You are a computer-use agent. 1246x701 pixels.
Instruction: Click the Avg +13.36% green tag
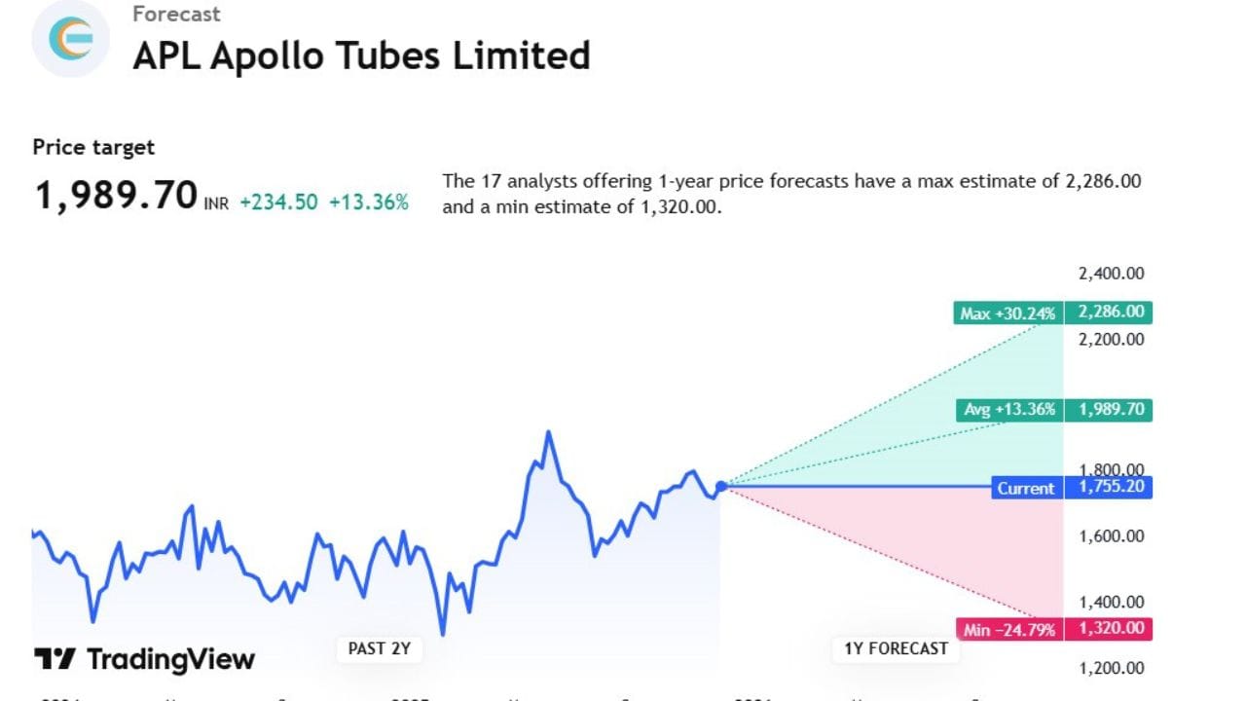point(1009,410)
